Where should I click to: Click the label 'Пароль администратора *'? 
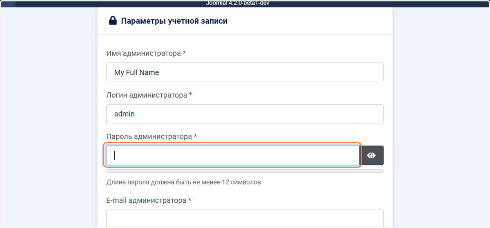point(151,136)
